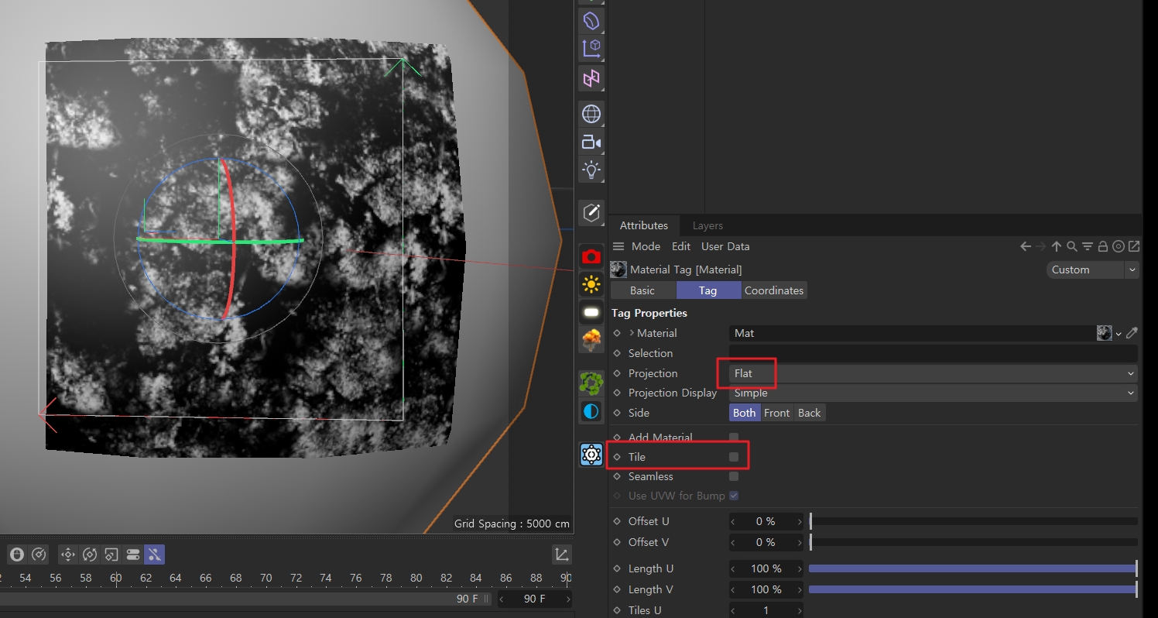Set Side to Both
The height and width of the screenshot is (618, 1158).
745,413
